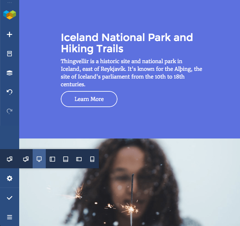Switch to Mobile Landscape view
This screenshot has width=240, height=226.
79,159
